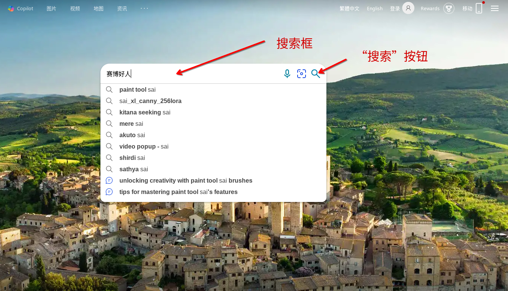Viewport: 508px width, 291px height.
Task: Open the 地图 maps tab
Action: point(99,8)
